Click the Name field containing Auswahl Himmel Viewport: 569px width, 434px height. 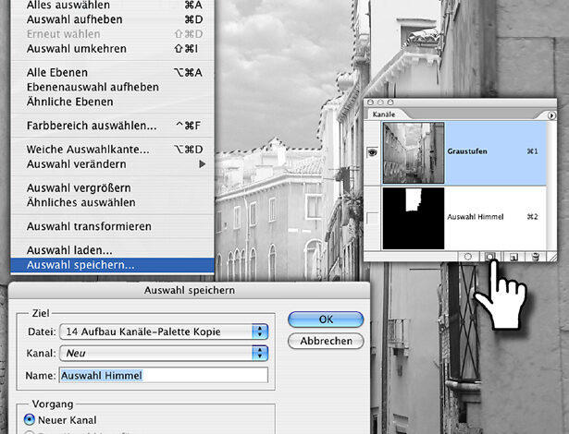point(164,375)
